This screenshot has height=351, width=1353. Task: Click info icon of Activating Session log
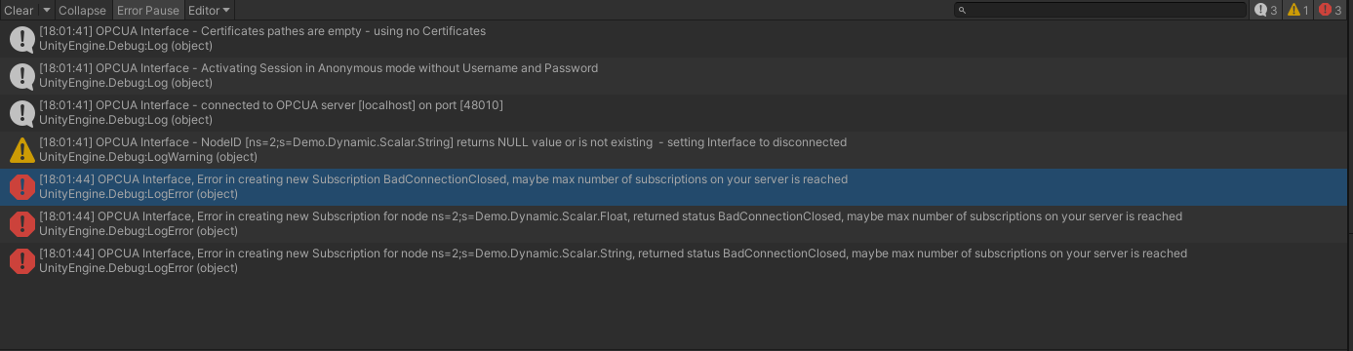tap(21, 76)
